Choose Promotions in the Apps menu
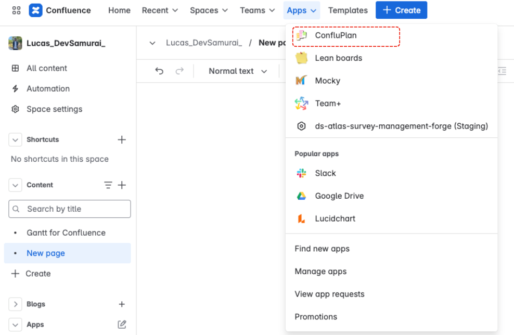Screen dimensions: 514x335 point(391,317)
